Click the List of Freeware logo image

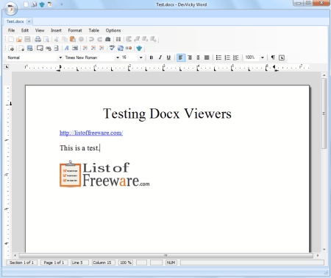[104, 174]
